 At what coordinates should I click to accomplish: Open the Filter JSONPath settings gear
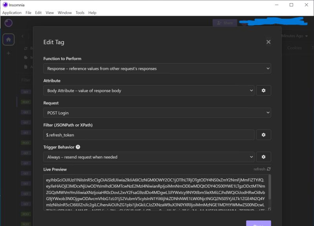coord(263,135)
